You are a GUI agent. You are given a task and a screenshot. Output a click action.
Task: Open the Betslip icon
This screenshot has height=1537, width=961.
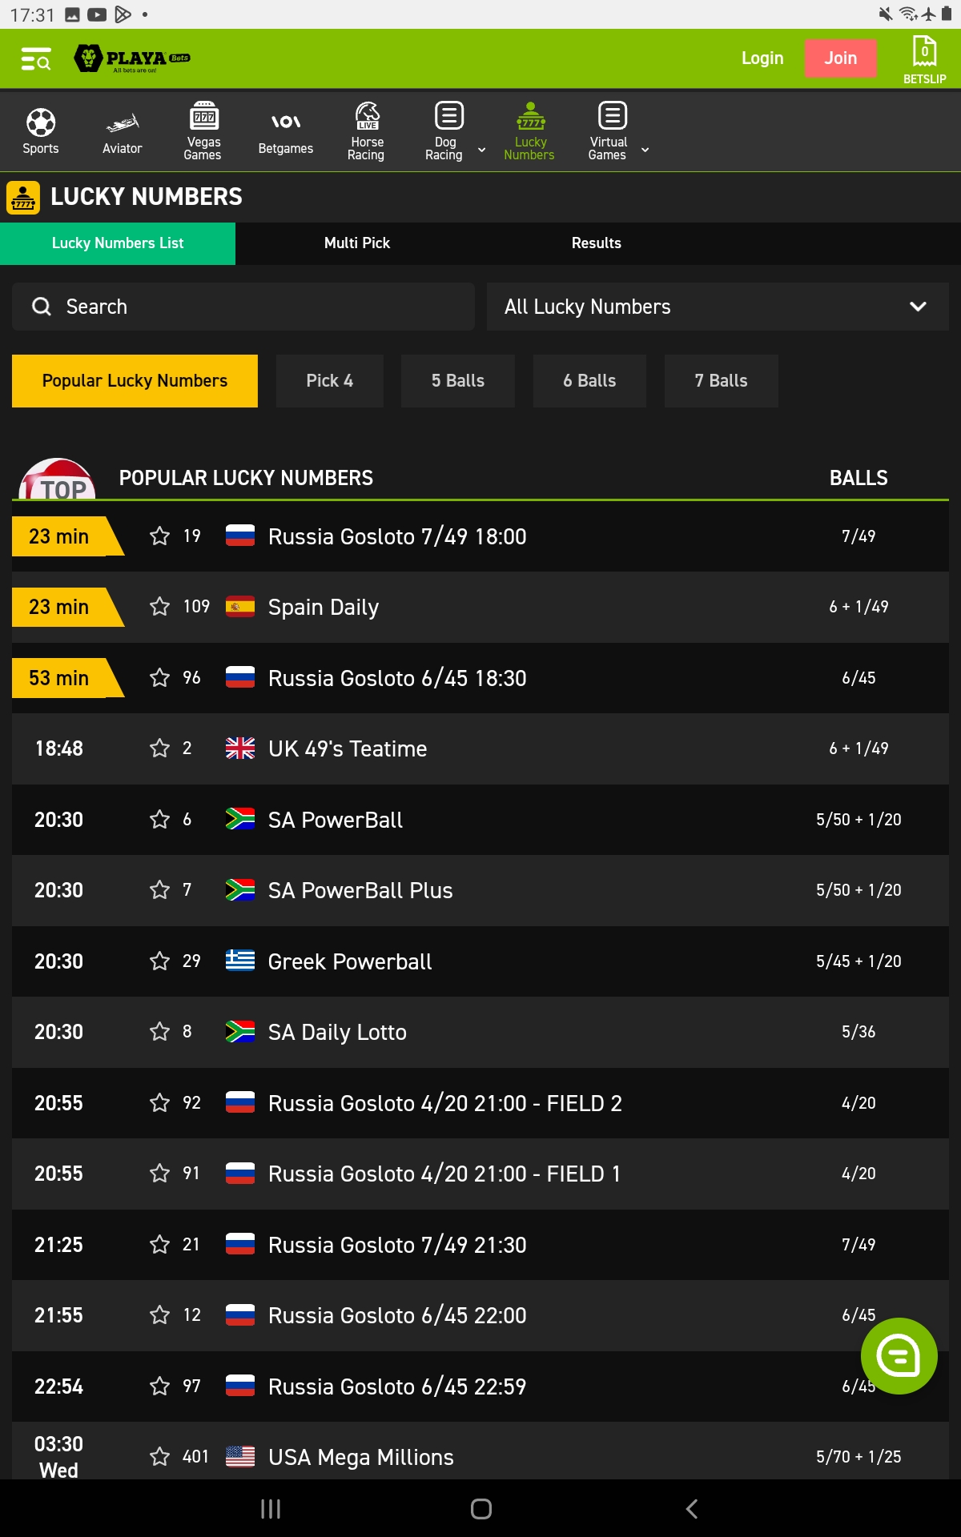(924, 58)
